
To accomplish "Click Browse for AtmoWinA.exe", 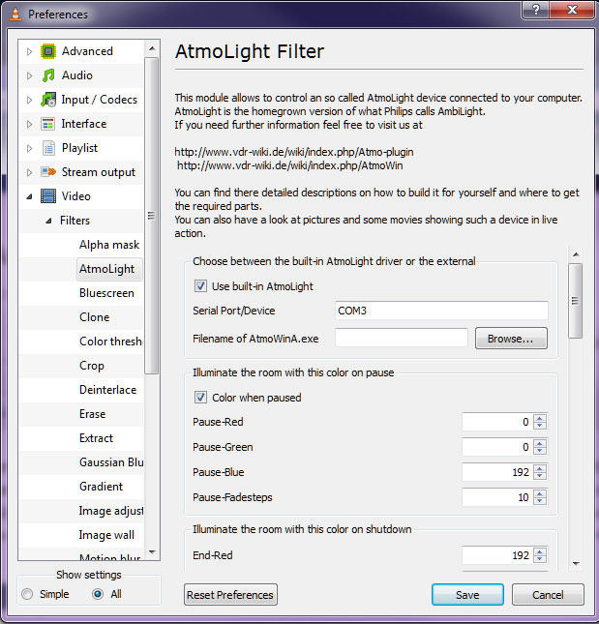I will tap(511, 339).
